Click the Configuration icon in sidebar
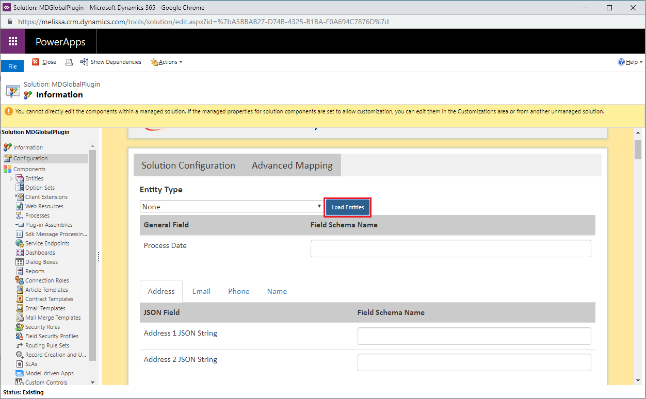The image size is (646, 399). (x=7, y=158)
